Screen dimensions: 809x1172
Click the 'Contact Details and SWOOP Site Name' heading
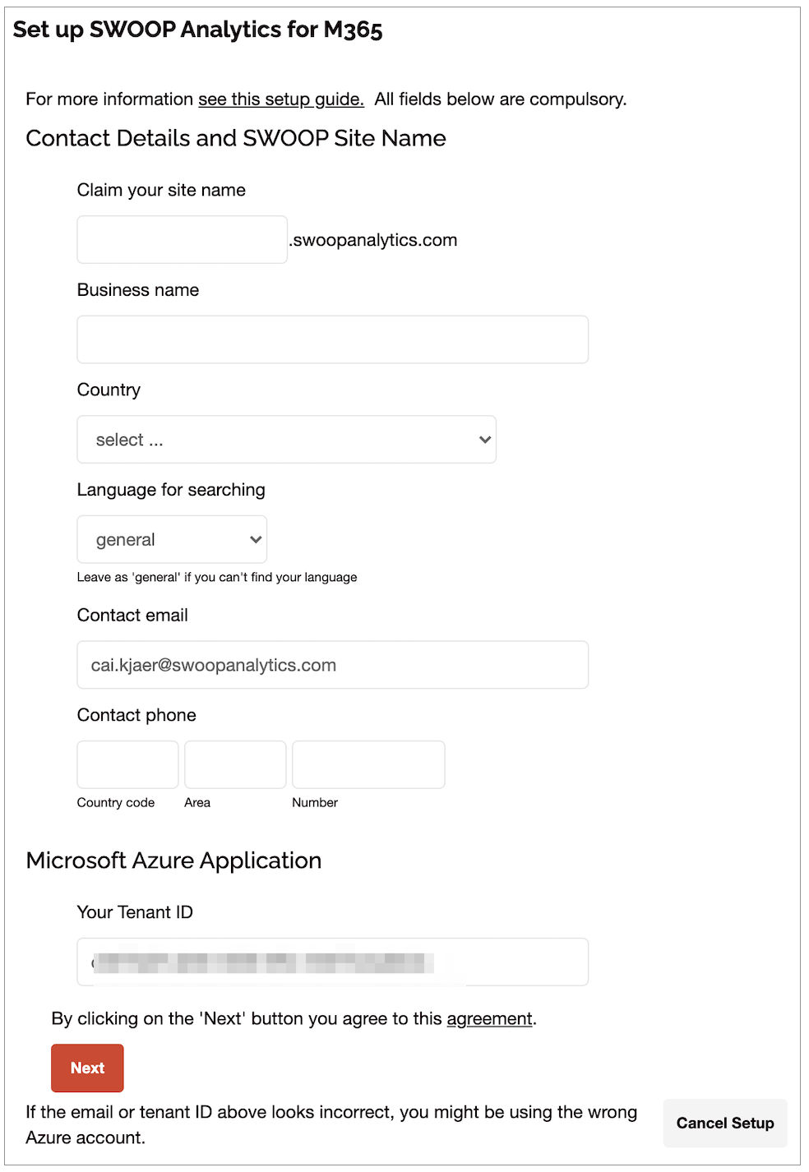pyautogui.click(x=236, y=138)
